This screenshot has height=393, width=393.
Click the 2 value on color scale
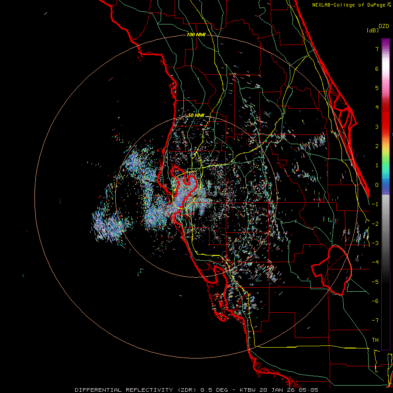[377, 146]
